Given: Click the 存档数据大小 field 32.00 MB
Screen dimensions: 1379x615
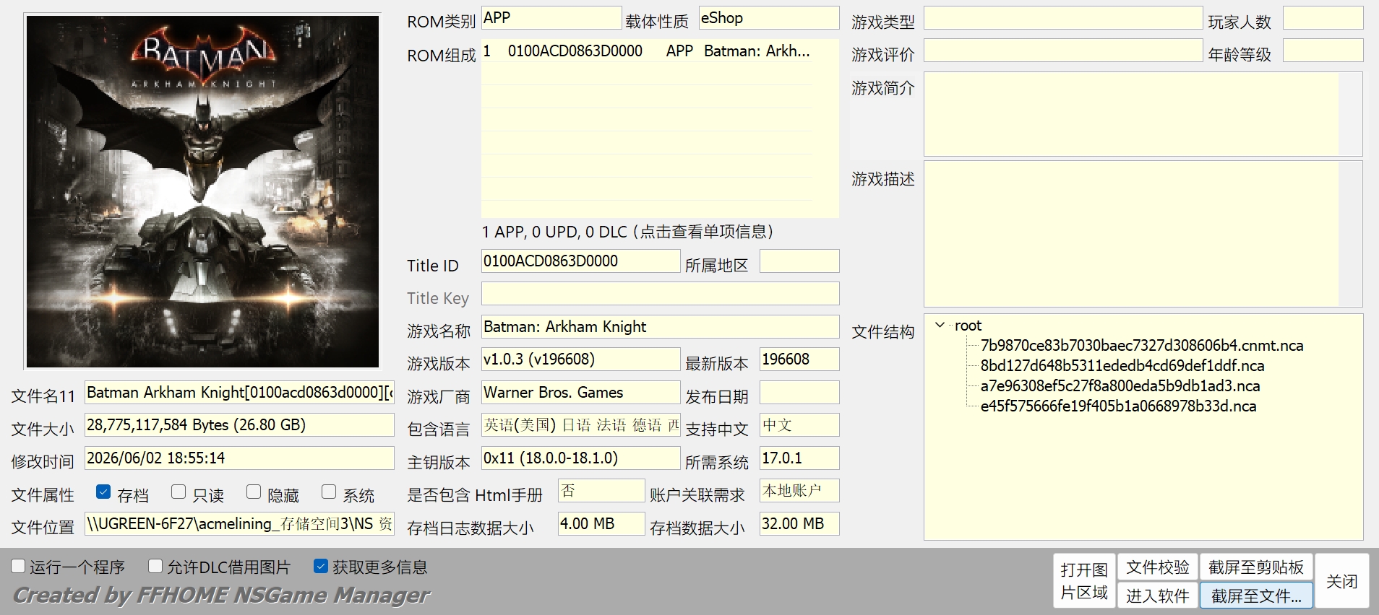Looking at the screenshot, I should pos(799,524).
